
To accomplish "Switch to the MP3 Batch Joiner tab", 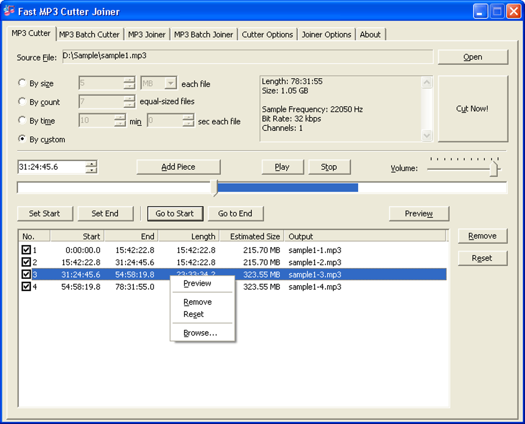I will [204, 34].
